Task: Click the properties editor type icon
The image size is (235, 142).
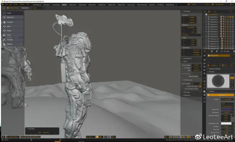Action: [x=205, y=51]
